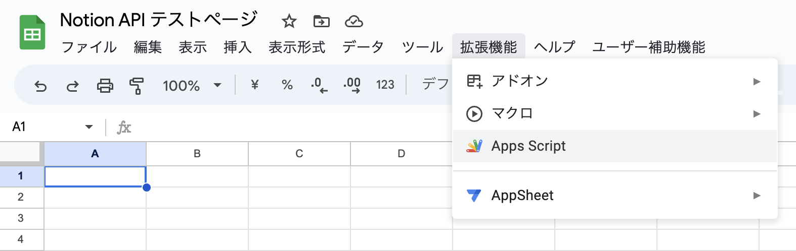The image size is (796, 251).
Task: Expand the A1 name box dropdown
Action: [89, 127]
